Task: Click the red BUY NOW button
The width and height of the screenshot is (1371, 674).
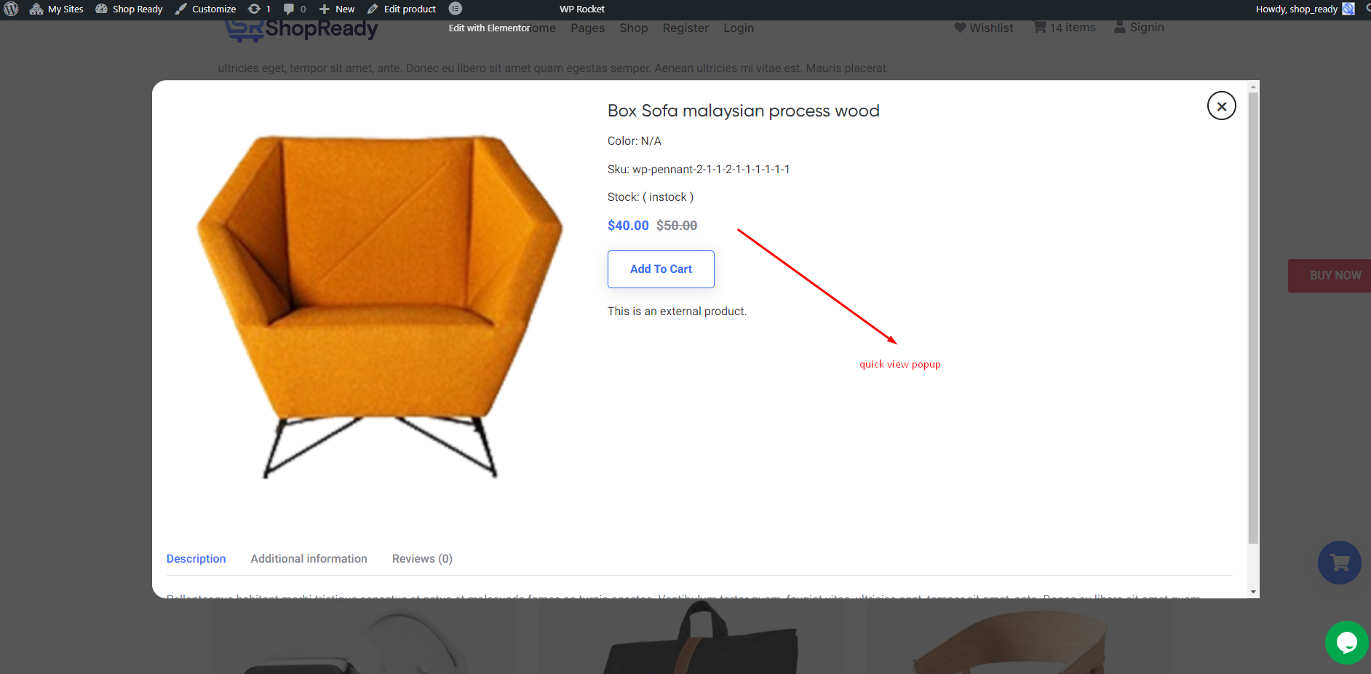Action: [x=1332, y=276]
